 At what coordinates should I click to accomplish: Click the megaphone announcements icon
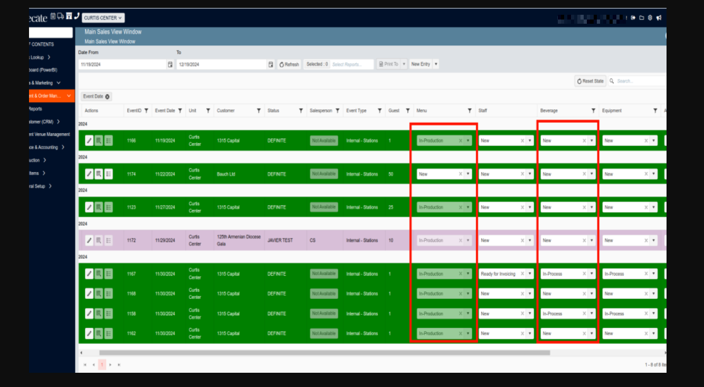click(659, 17)
